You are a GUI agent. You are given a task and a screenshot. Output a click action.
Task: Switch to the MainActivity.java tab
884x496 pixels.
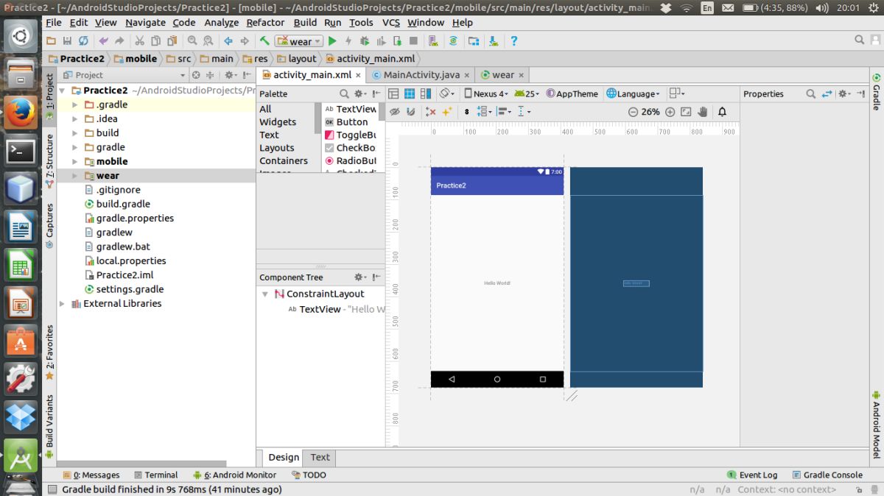421,75
